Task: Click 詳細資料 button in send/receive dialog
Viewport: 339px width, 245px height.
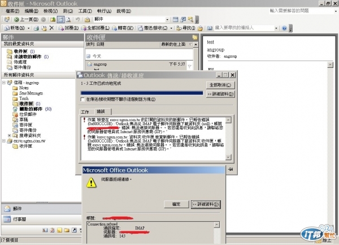Action: tap(220, 94)
